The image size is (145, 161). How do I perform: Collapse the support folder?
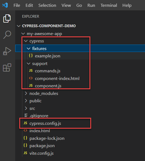[29, 64]
